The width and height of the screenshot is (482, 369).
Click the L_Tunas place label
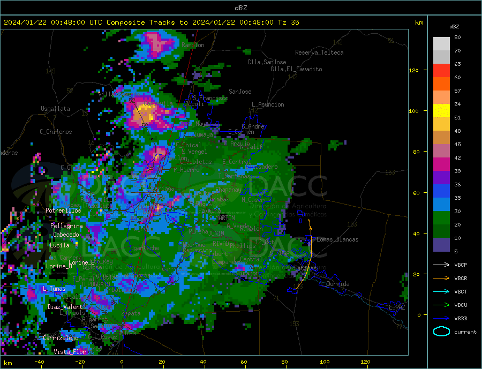[54, 289]
